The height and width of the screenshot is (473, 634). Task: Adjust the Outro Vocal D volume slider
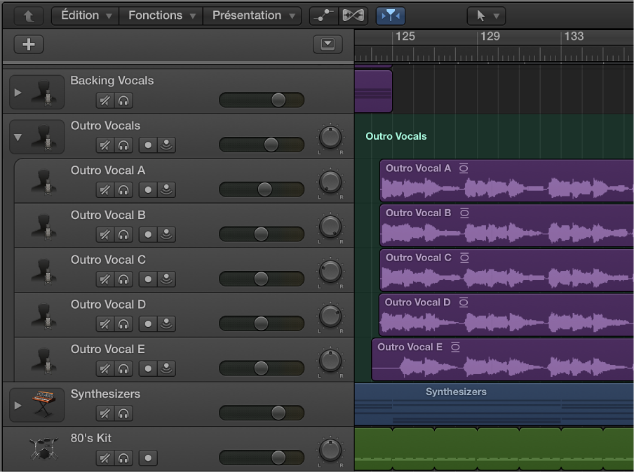[x=262, y=324]
